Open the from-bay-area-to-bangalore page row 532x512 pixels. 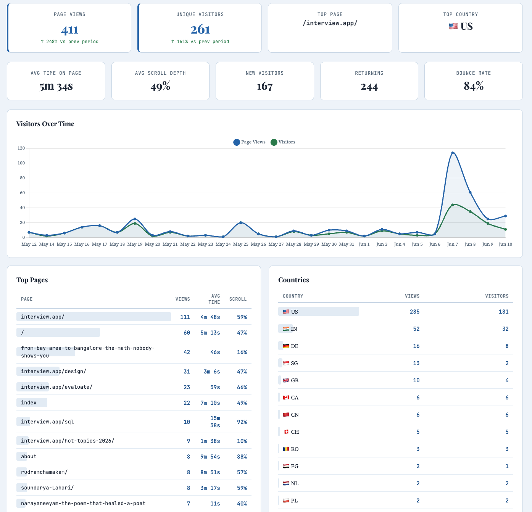coord(134,352)
